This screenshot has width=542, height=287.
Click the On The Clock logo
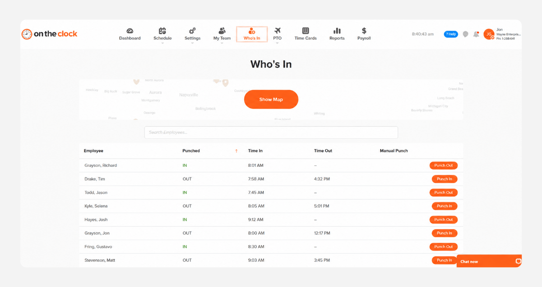50,34
